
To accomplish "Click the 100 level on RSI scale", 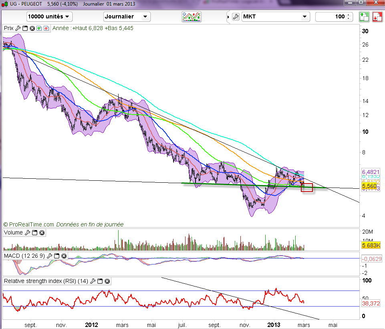I will 367,281.
